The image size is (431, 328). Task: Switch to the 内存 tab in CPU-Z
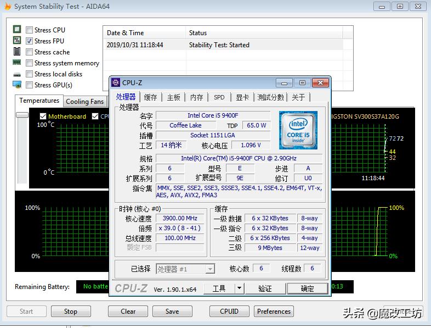click(x=196, y=97)
